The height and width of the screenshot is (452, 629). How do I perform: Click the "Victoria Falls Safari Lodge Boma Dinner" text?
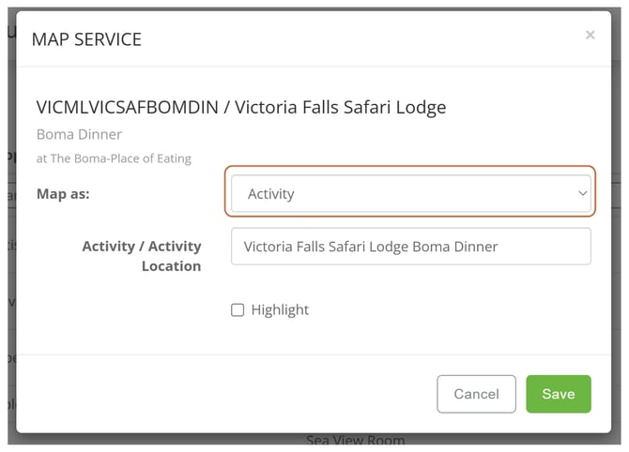(x=370, y=247)
